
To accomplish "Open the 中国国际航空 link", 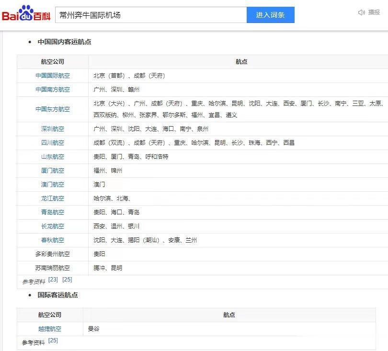I will point(53,76).
